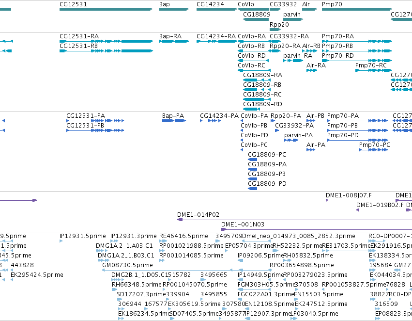Viewport: 412px width, 321px height.
Task: Open the Pmp70-RC transcript
Action: pos(374,70)
